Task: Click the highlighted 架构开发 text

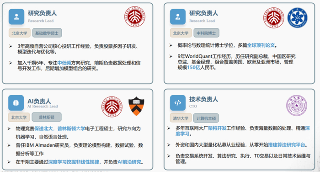Action: pos(217,128)
